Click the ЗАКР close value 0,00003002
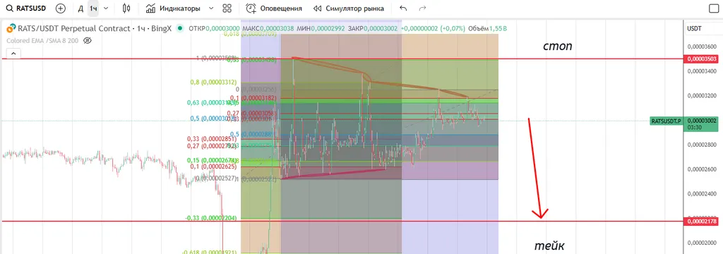Viewport: 723px width, 254px height. 381,29
